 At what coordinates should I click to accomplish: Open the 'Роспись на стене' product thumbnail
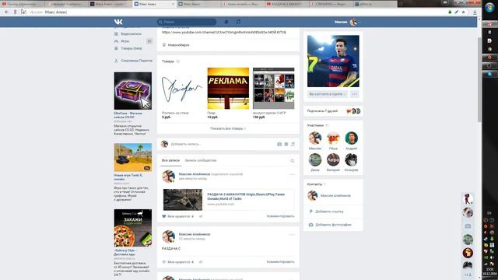pos(182,88)
